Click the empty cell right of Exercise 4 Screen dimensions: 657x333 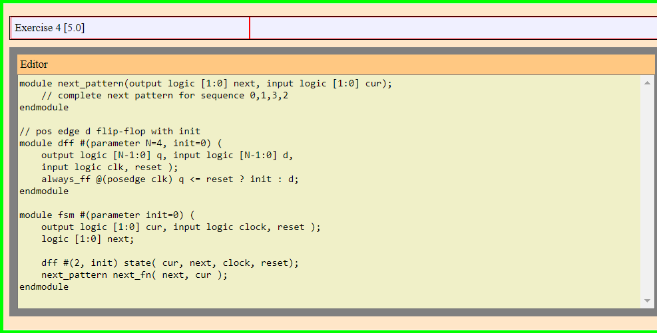tap(453, 28)
